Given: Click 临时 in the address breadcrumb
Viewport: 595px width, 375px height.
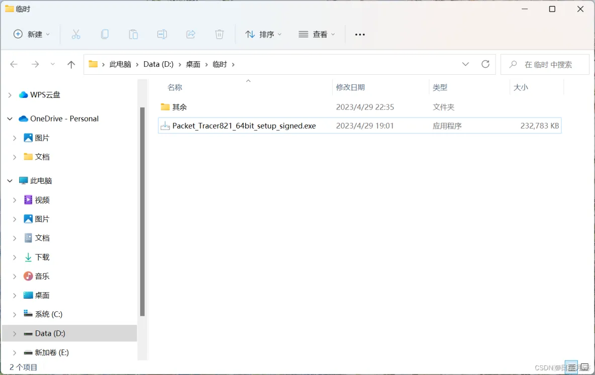Looking at the screenshot, I should (x=220, y=64).
